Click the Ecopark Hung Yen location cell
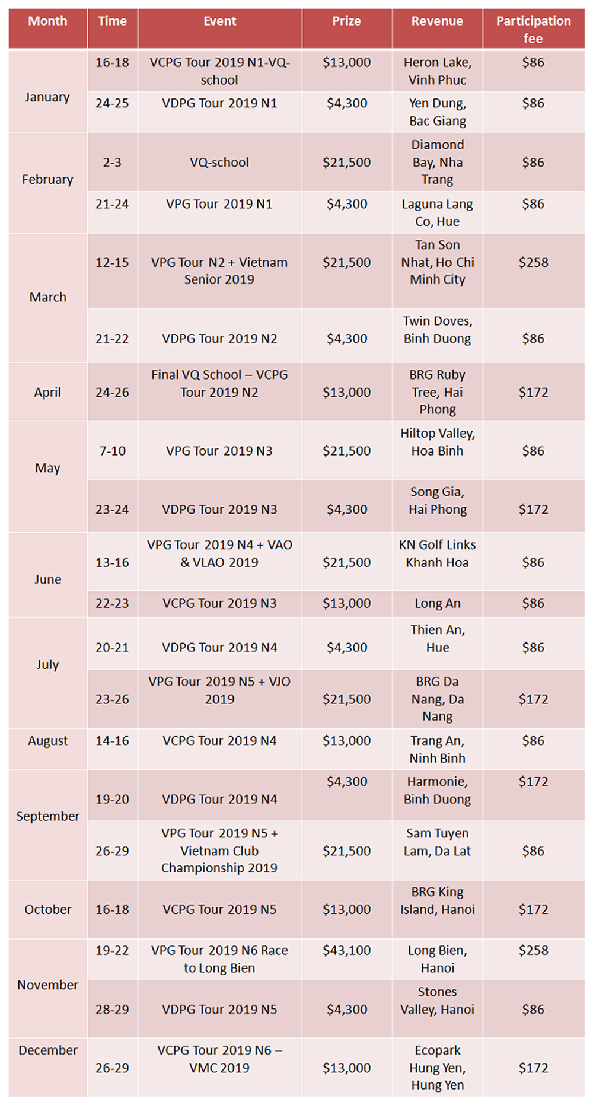 click(438, 1067)
